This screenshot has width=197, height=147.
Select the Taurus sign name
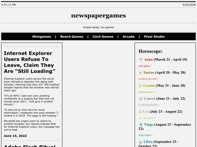point(148,73)
